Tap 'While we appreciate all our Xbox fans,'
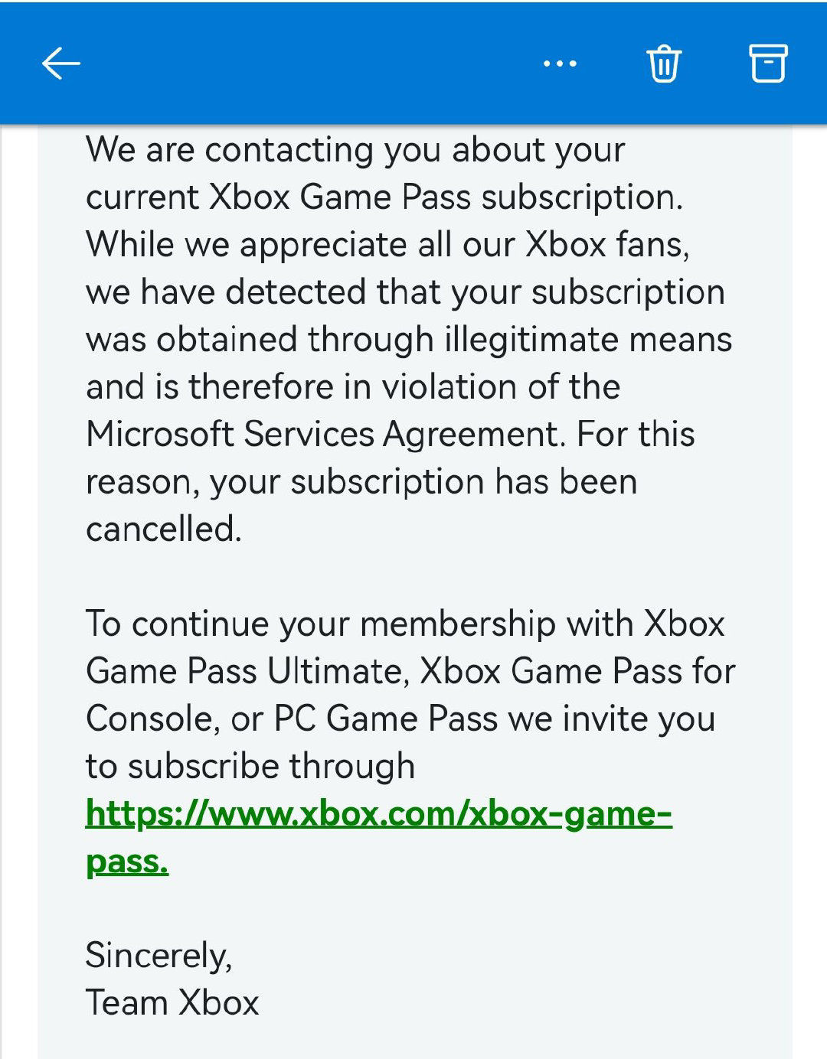The height and width of the screenshot is (1059, 827). click(387, 245)
